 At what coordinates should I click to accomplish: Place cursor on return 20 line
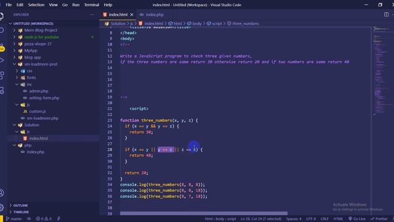[x=136, y=173]
